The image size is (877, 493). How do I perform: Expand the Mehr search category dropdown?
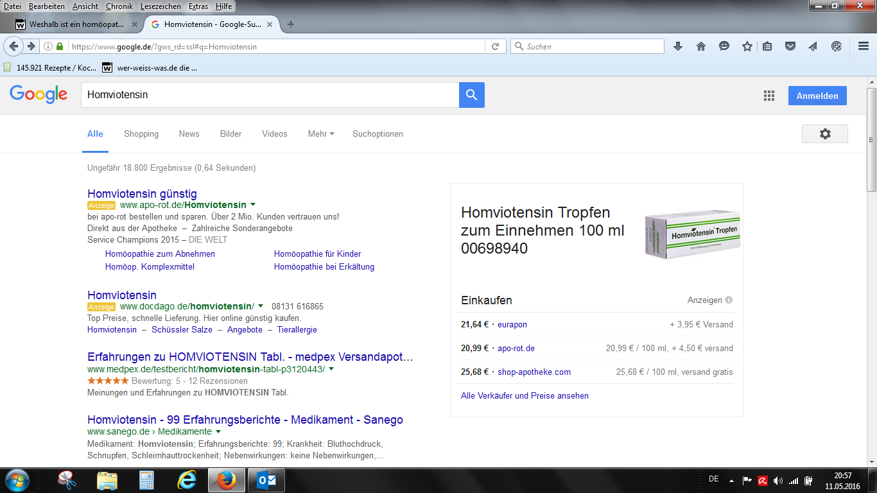coord(321,134)
